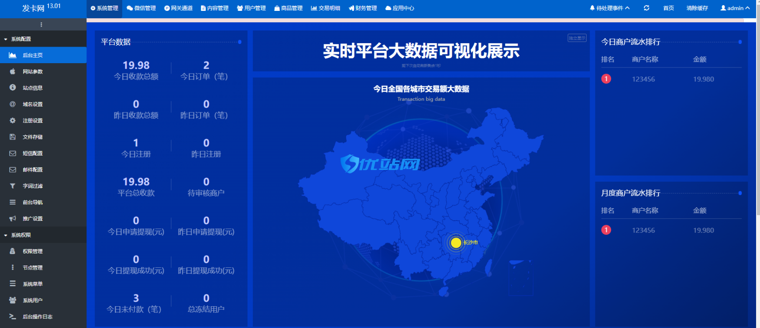Open 字词过滤 via its funnel icon
This screenshot has width=760, height=328.
click(x=13, y=186)
